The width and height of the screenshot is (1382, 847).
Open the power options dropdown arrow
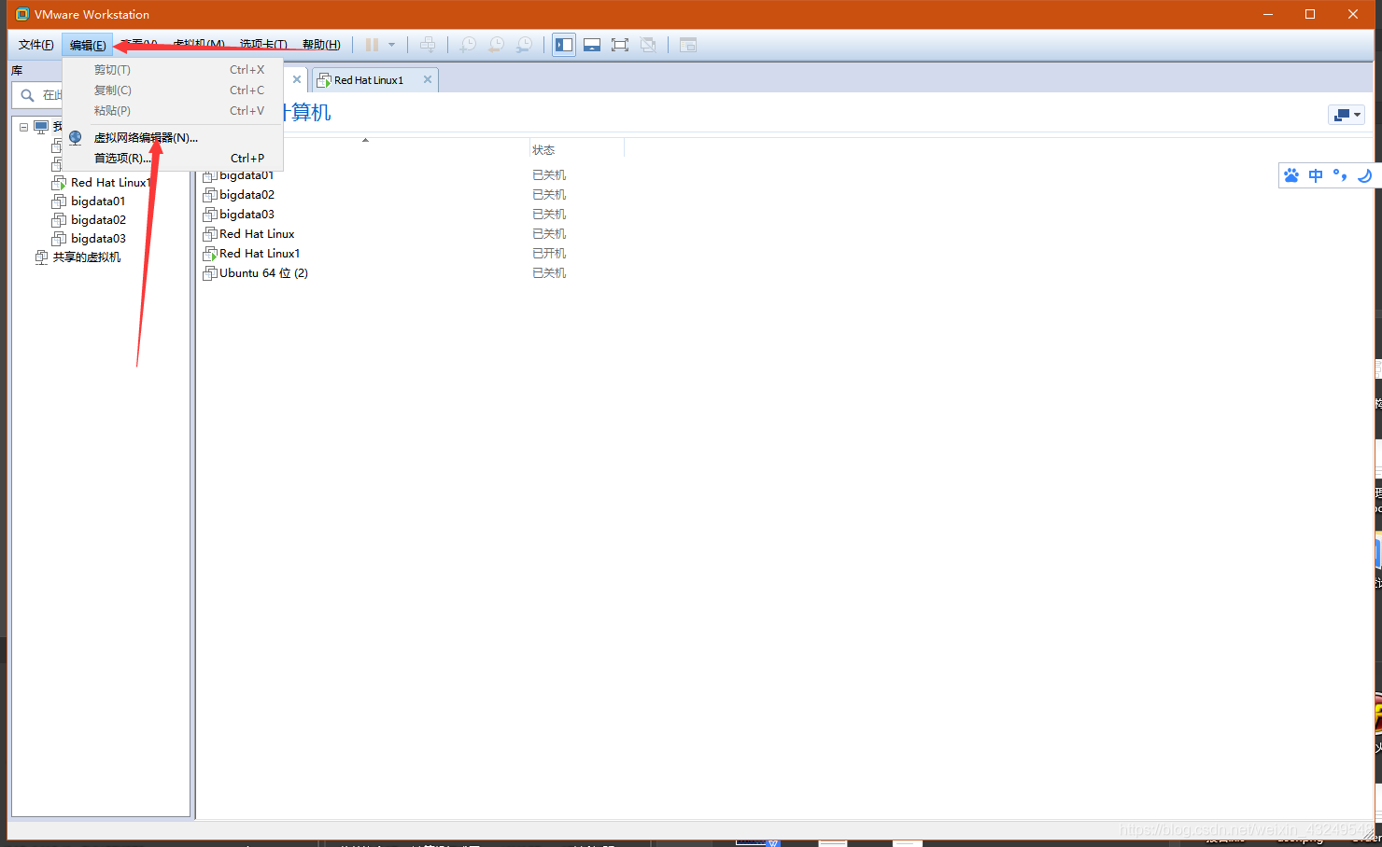point(391,45)
